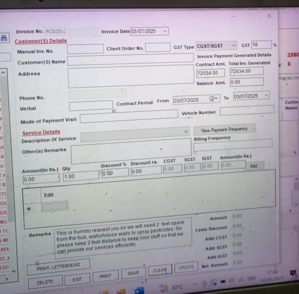
Task: Open the Contract Period To date dropdown
Action: click(266, 95)
